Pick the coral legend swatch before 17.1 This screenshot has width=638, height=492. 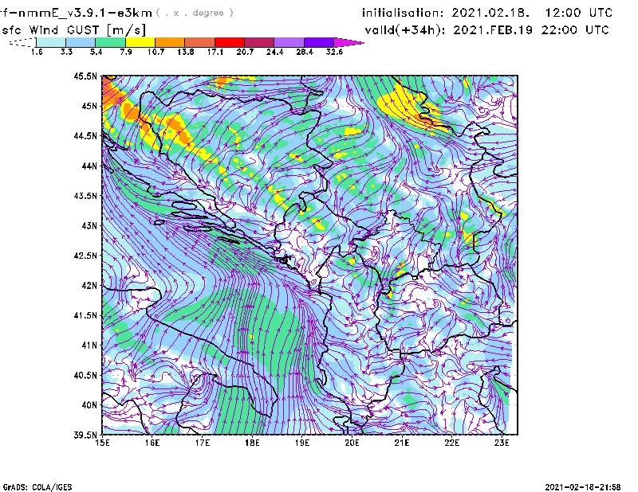[x=200, y=42]
